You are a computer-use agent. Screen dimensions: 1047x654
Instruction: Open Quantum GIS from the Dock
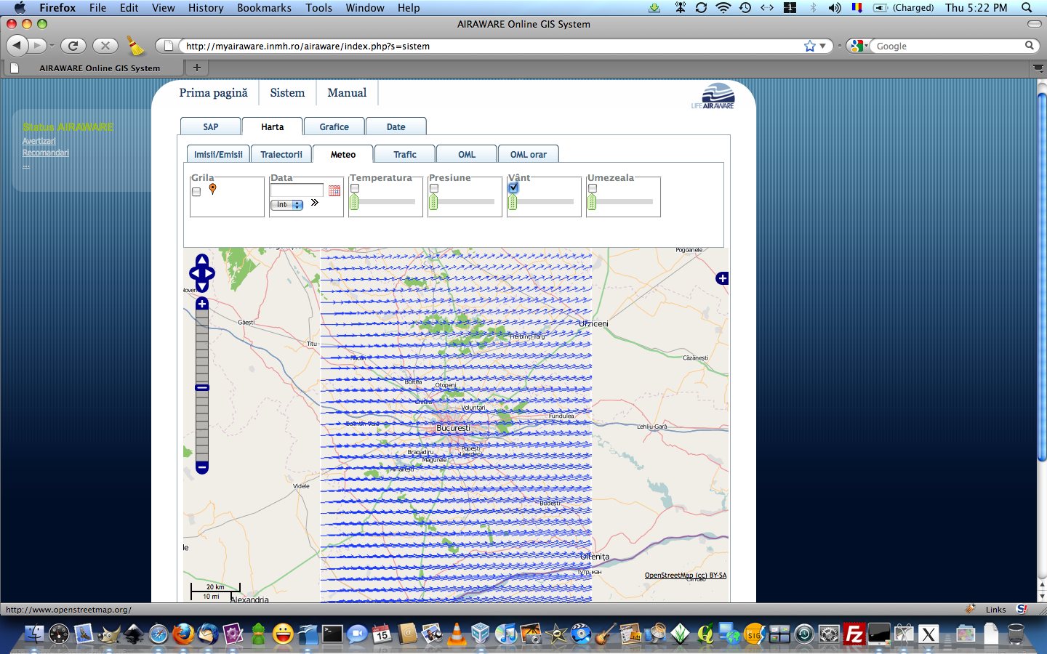[x=705, y=634]
